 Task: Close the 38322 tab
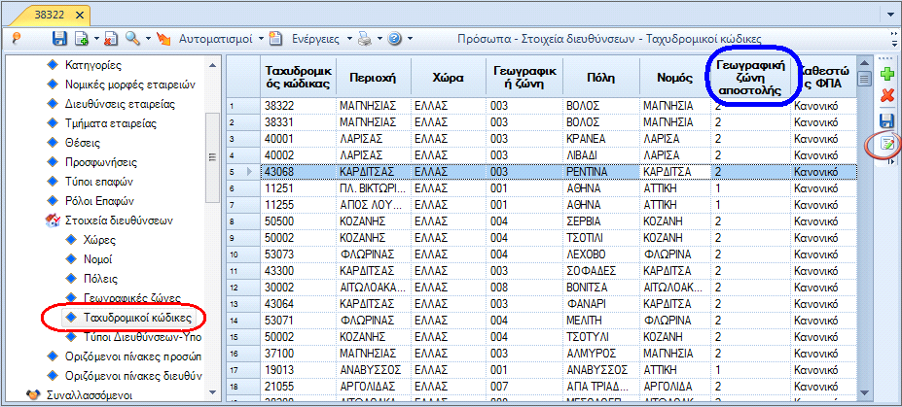(80, 15)
